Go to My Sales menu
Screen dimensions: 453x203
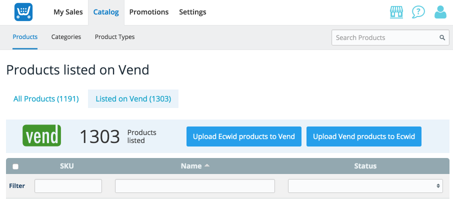(68, 12)
